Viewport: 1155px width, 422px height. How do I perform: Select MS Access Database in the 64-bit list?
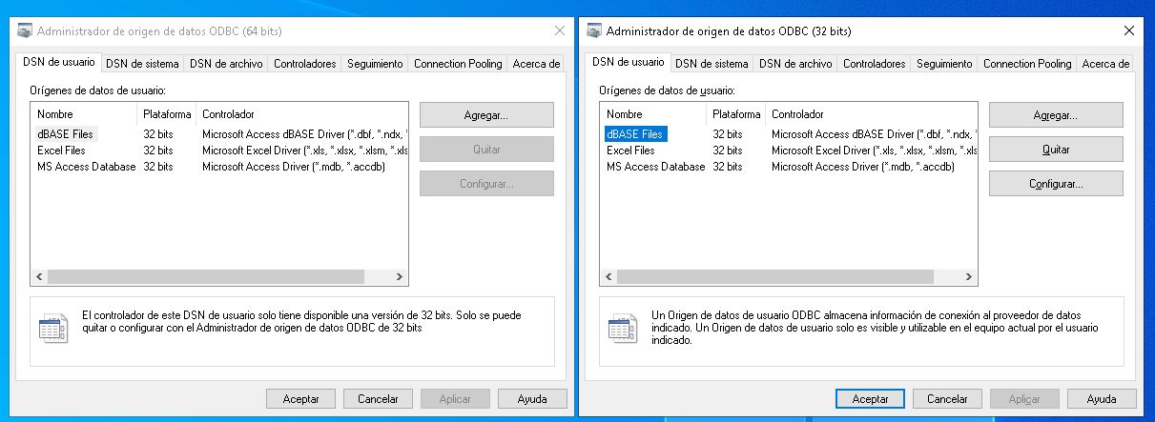pos(86,167)
